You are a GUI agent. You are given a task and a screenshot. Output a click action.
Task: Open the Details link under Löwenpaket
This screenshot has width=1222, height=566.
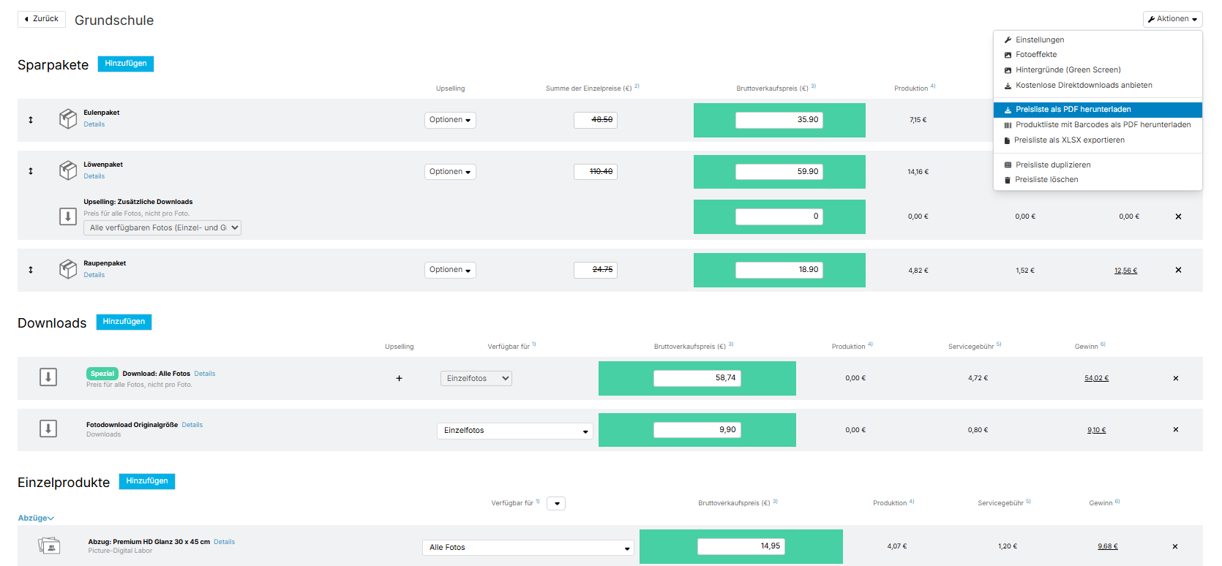coord(94,176)
